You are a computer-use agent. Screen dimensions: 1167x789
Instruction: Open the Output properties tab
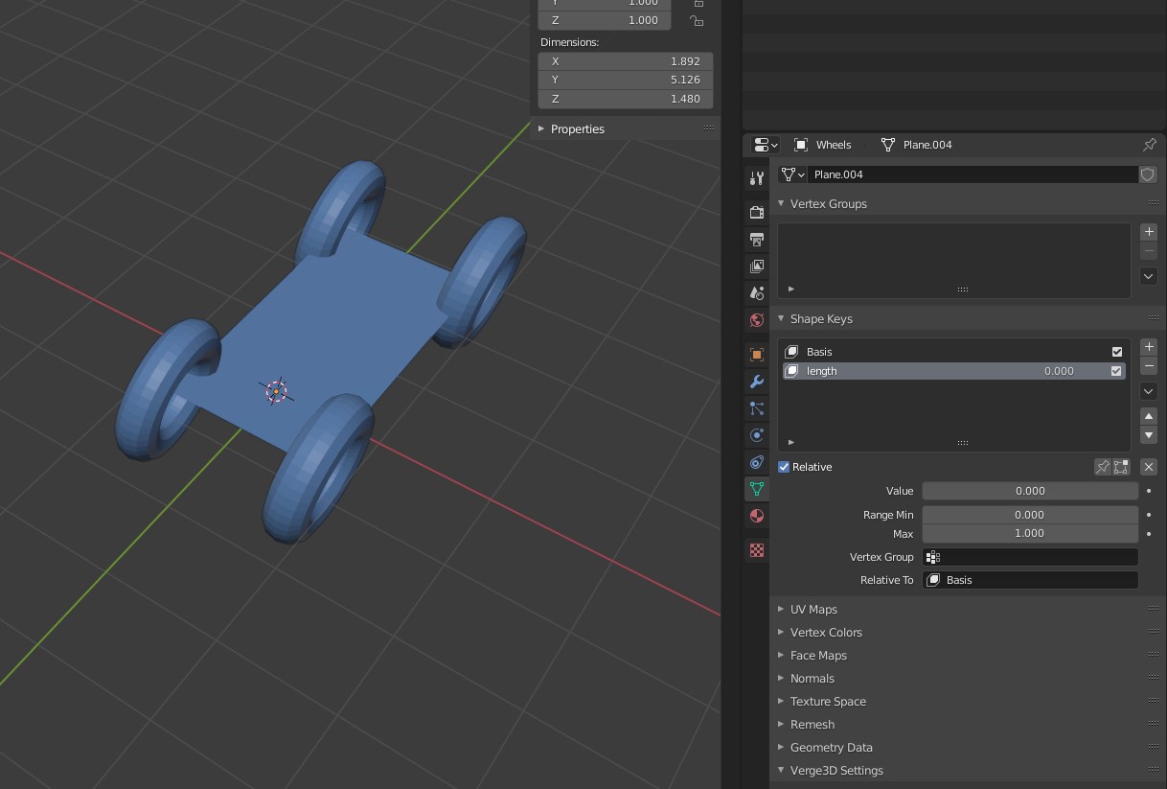(757, 239)
